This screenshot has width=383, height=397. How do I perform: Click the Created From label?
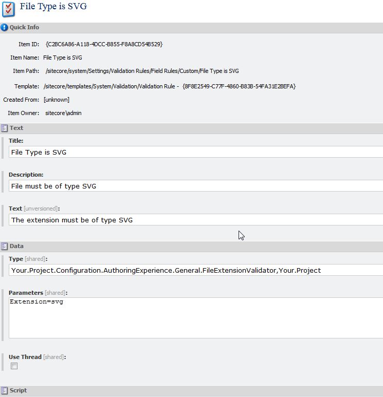point(21,100)
